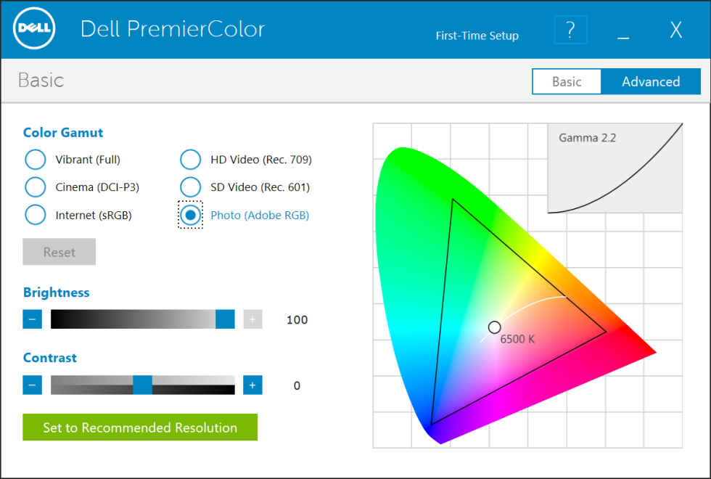Open the Help question mark icon
This screenshot has width=711, height=479.
570,30
